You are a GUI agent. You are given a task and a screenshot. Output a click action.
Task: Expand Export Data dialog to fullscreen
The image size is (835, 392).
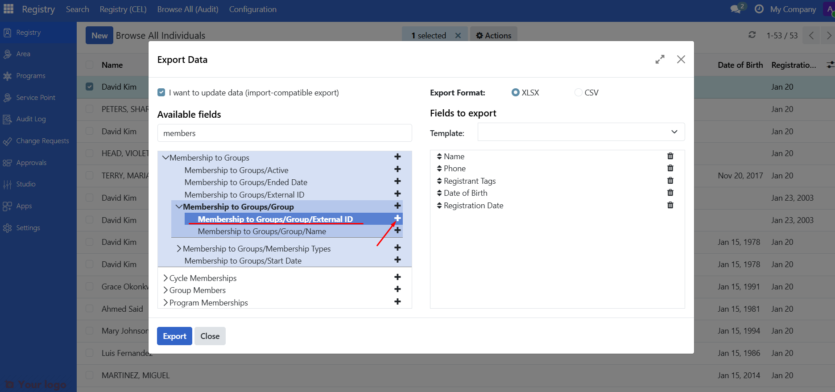pos(660,59)
